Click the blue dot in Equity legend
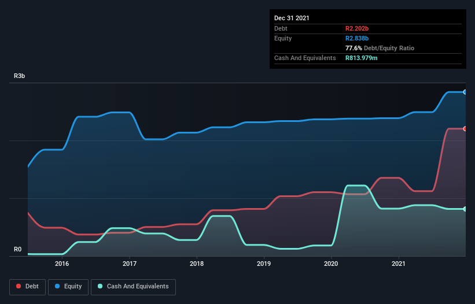The image size is (475, 304). [57, 286]
